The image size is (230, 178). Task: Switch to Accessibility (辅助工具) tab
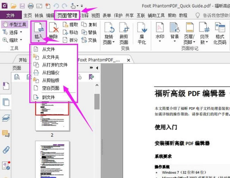[156, 15]
